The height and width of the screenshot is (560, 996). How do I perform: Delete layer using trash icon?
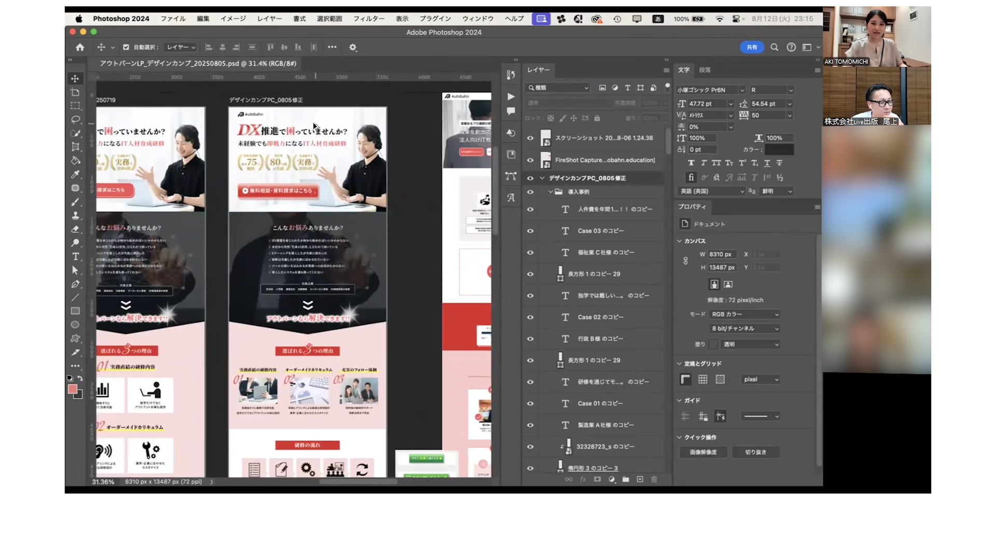[654, 480]
